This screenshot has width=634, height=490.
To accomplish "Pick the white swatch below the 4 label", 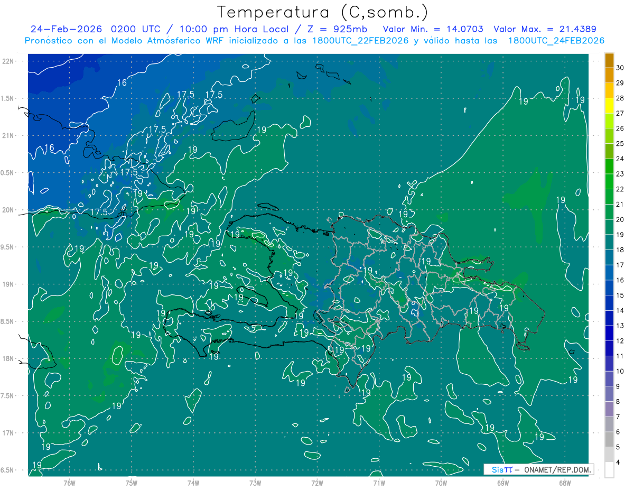I will 609,470.
